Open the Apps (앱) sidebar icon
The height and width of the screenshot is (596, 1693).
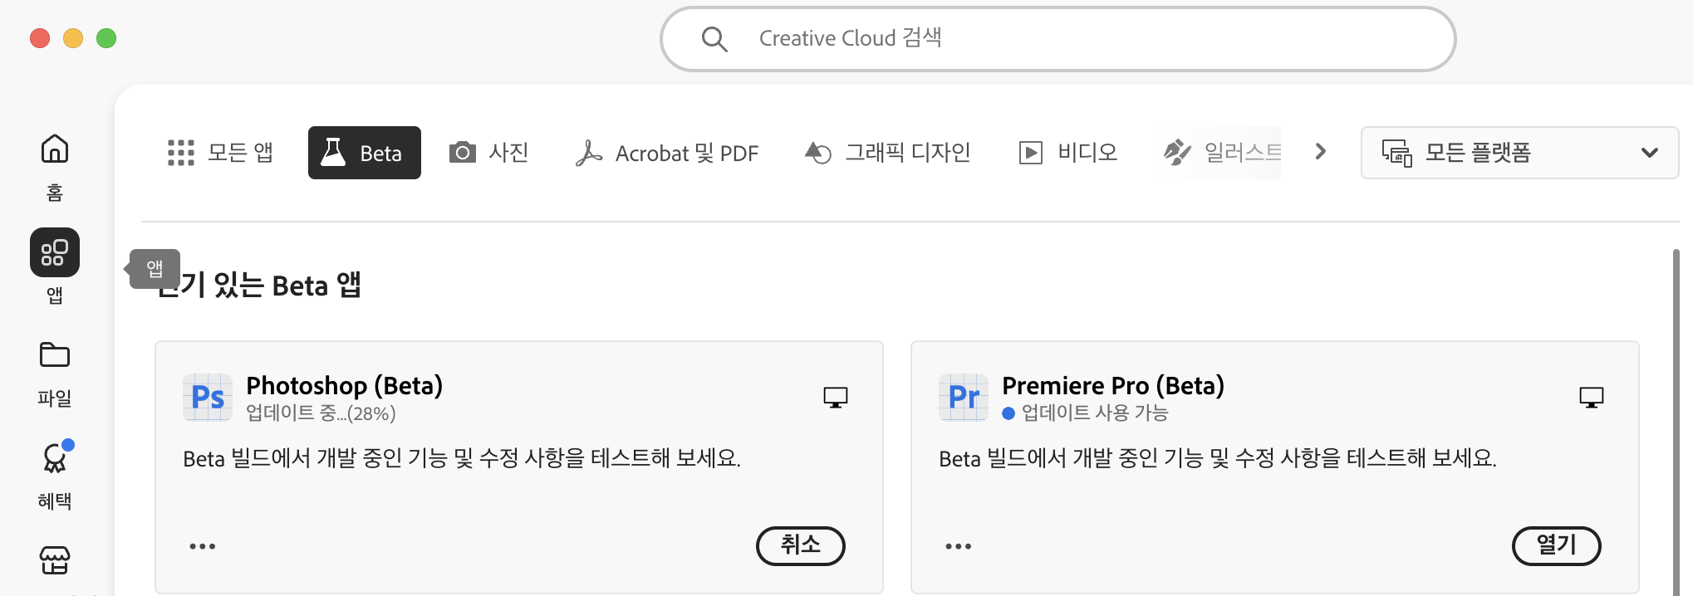55,253
